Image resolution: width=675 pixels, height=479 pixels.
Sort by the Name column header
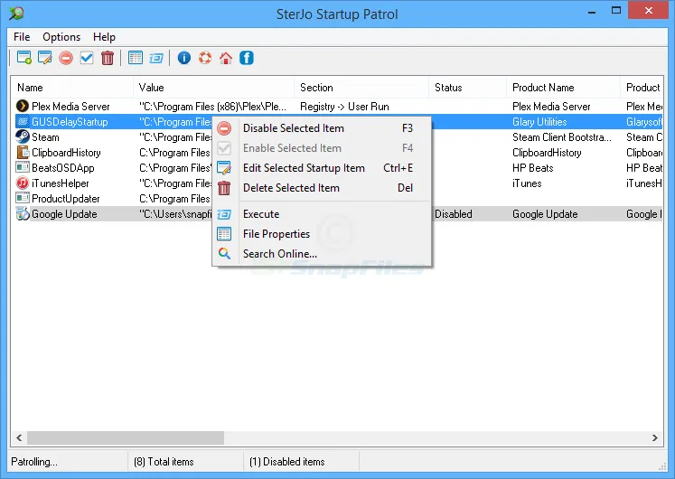tap(72, 88)
